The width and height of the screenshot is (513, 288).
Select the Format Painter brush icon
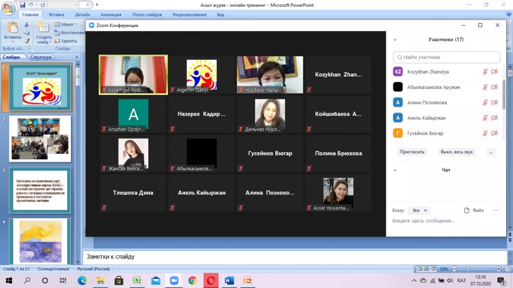coord(27,41)
